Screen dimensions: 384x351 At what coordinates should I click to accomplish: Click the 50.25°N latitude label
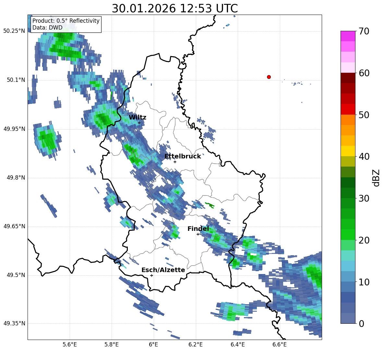[x=14, y=31]
